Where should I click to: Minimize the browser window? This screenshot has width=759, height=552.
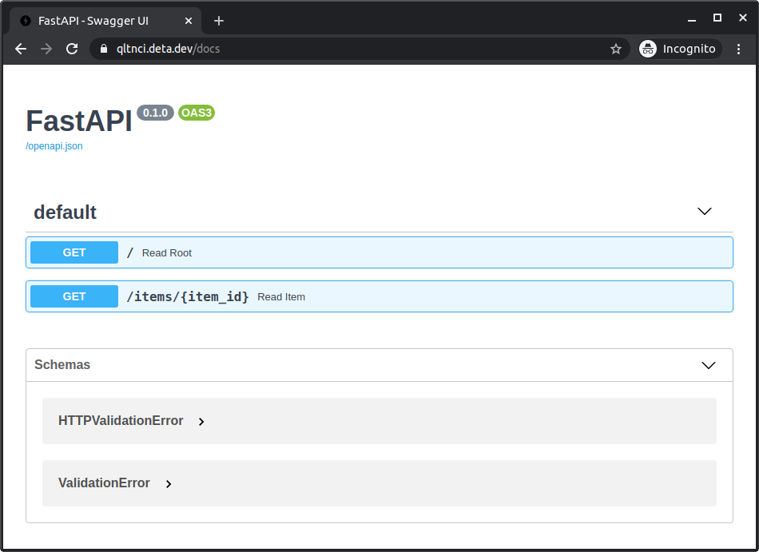tap(692, 20)
